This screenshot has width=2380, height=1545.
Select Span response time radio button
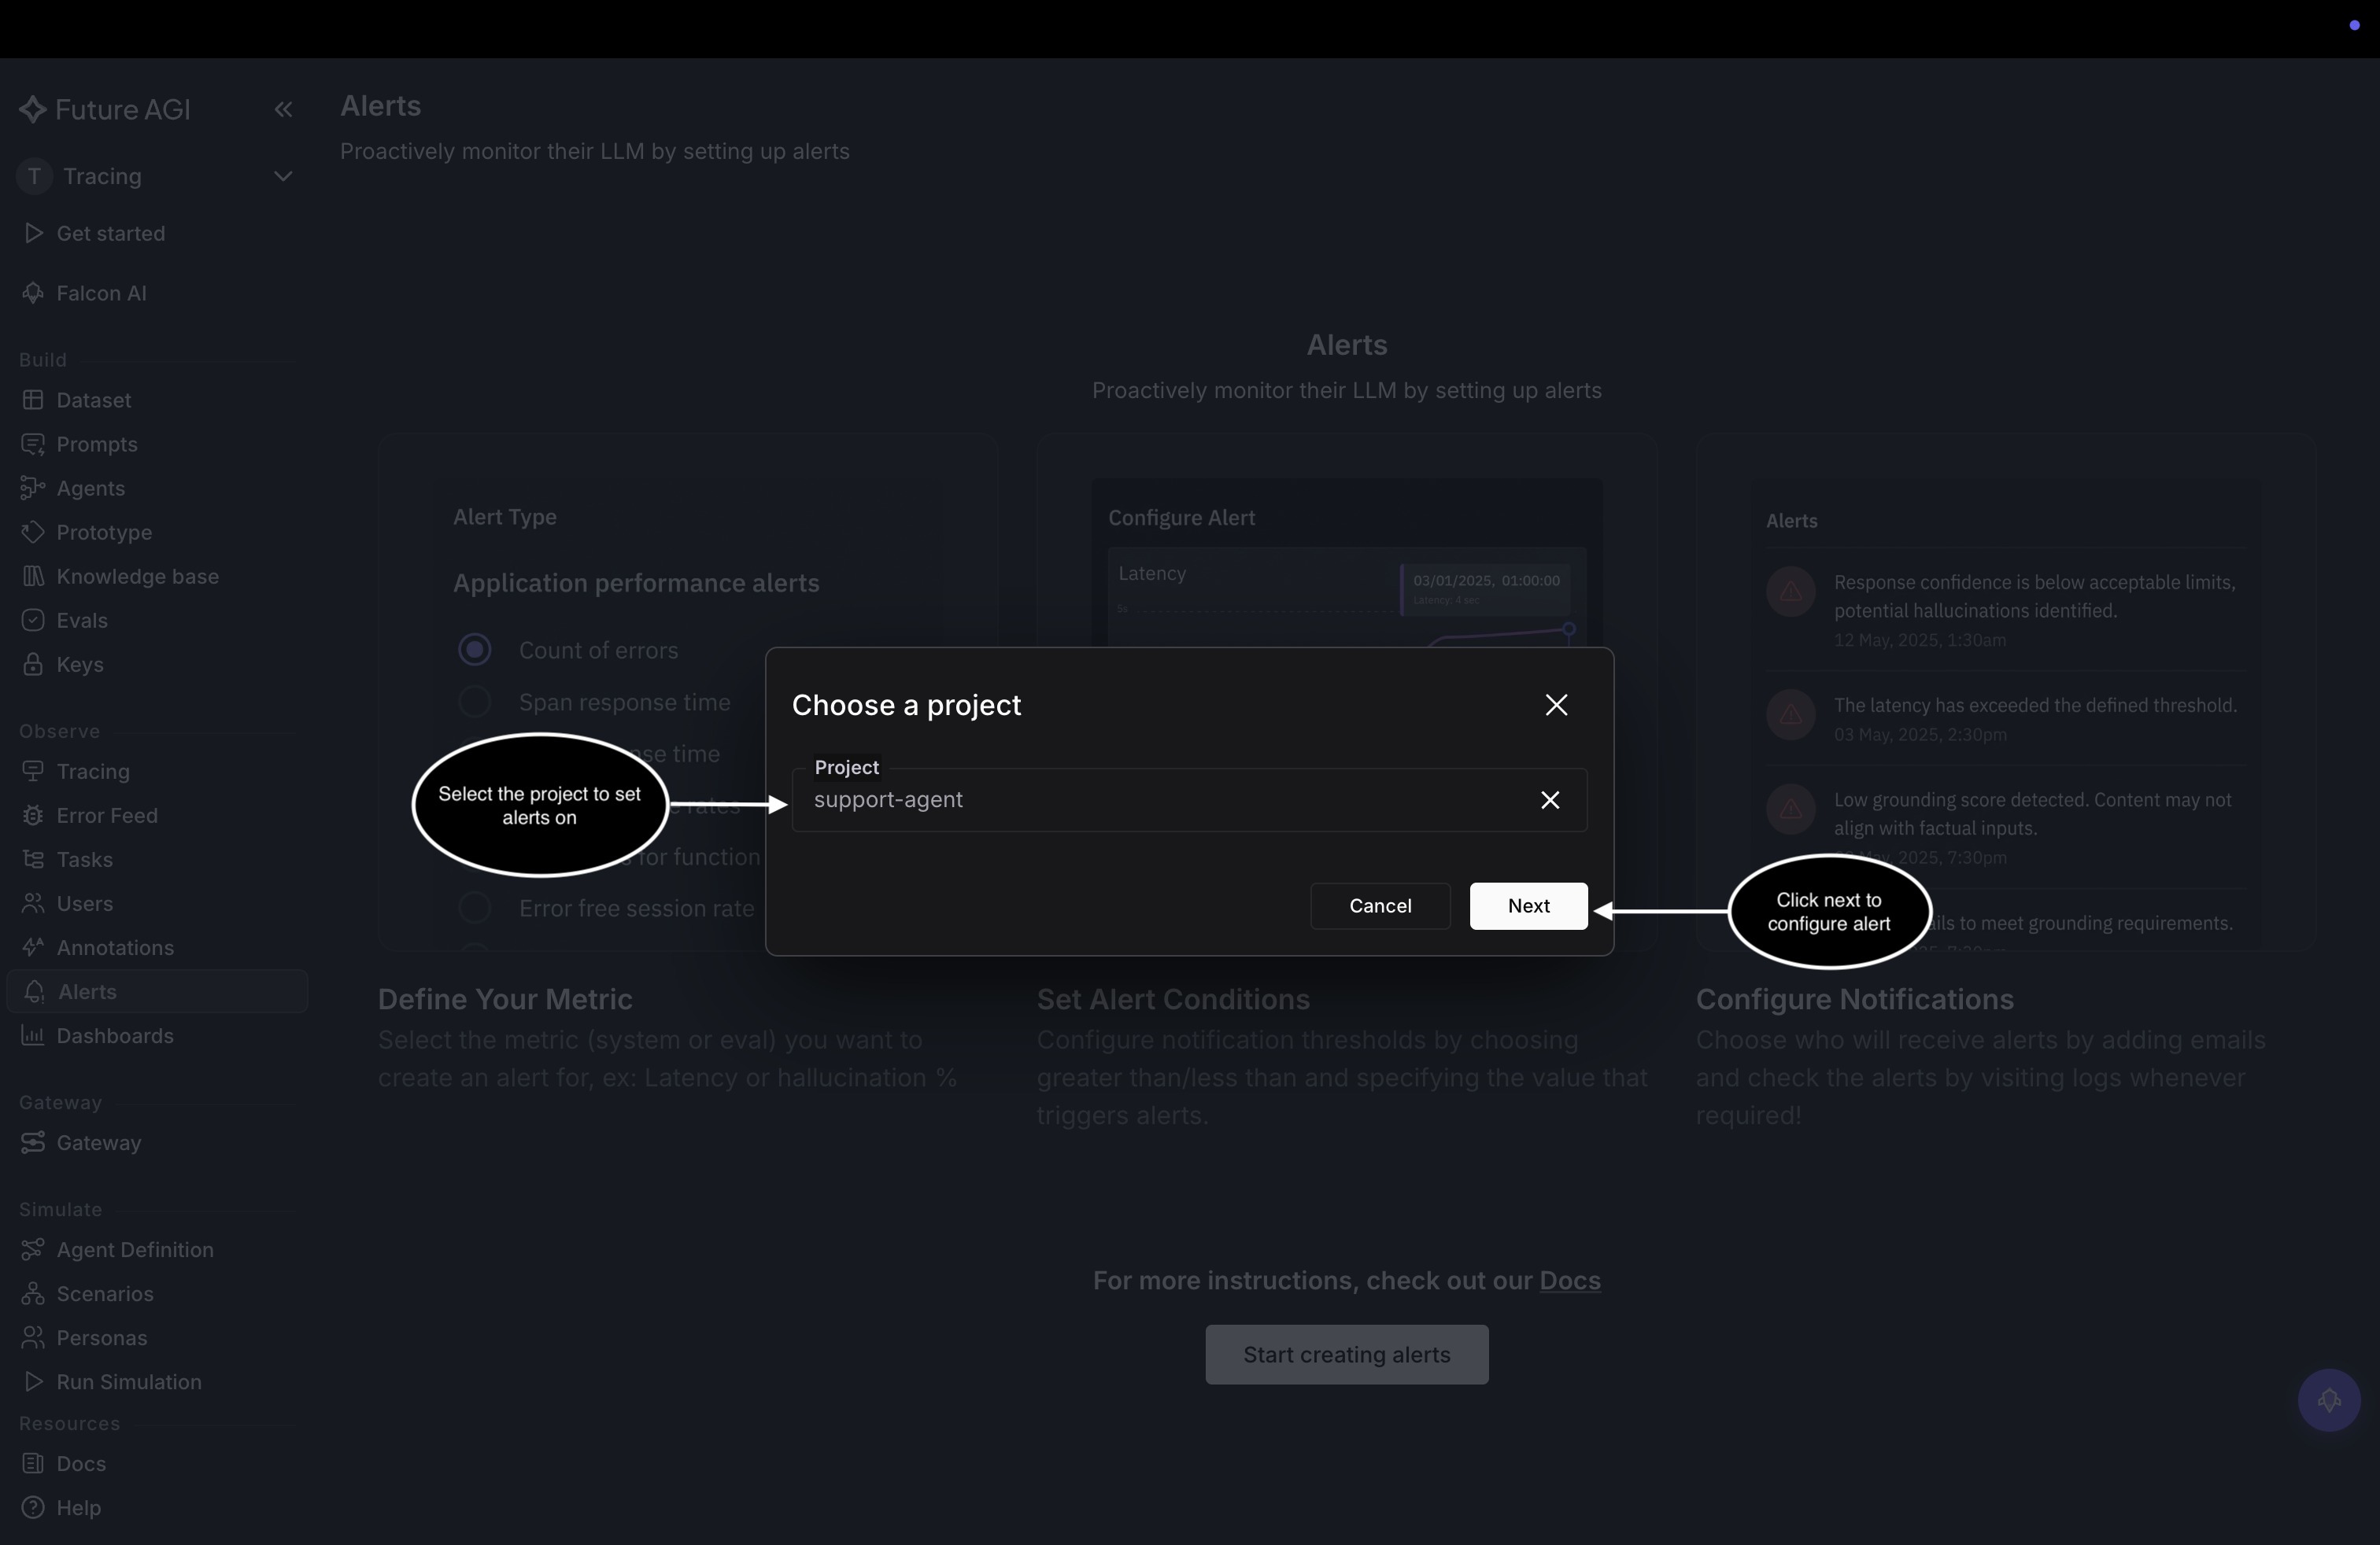pos(474,702)
